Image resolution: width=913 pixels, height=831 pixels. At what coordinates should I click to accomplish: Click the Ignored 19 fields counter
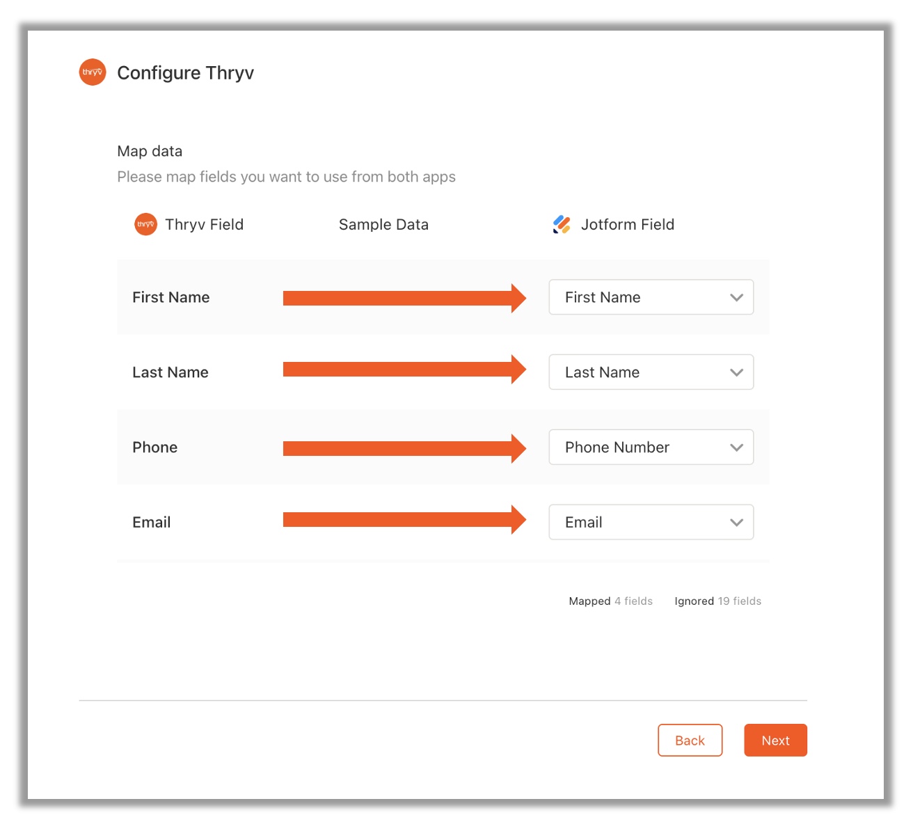pos(717,601)
